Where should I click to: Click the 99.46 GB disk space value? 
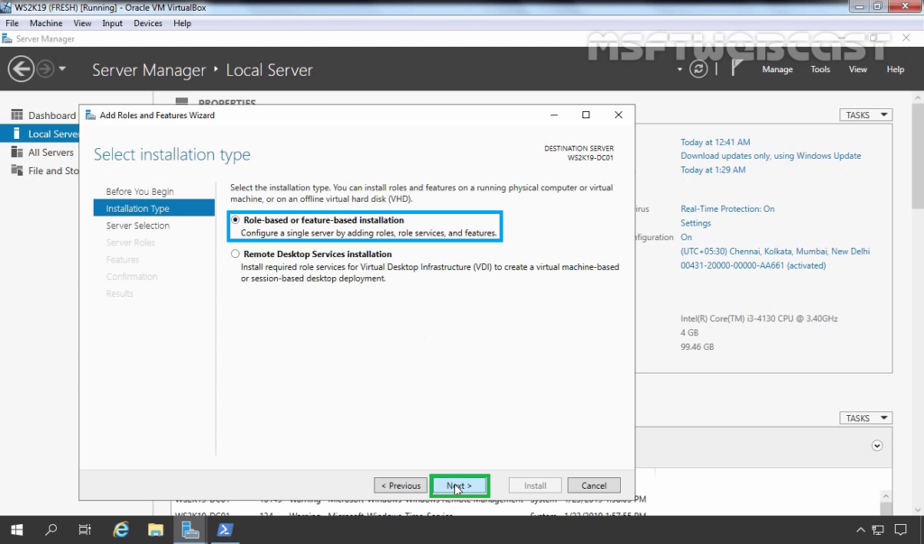(698, 346)
